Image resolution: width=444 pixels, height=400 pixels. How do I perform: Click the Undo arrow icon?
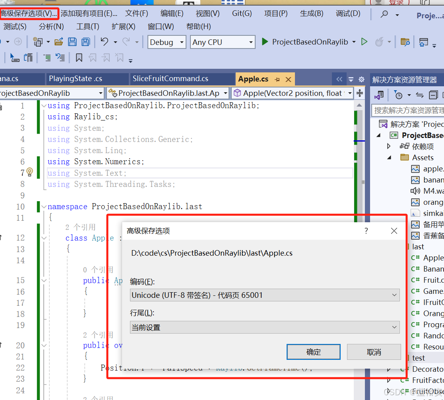105,42
